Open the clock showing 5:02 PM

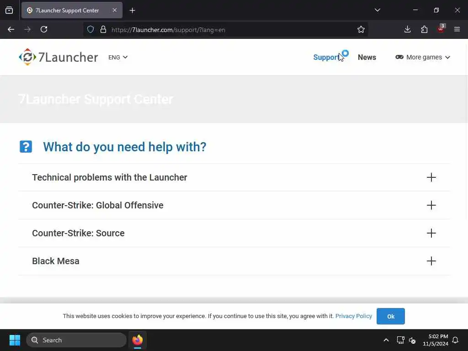pyautogui.click(x=436, y=340)
